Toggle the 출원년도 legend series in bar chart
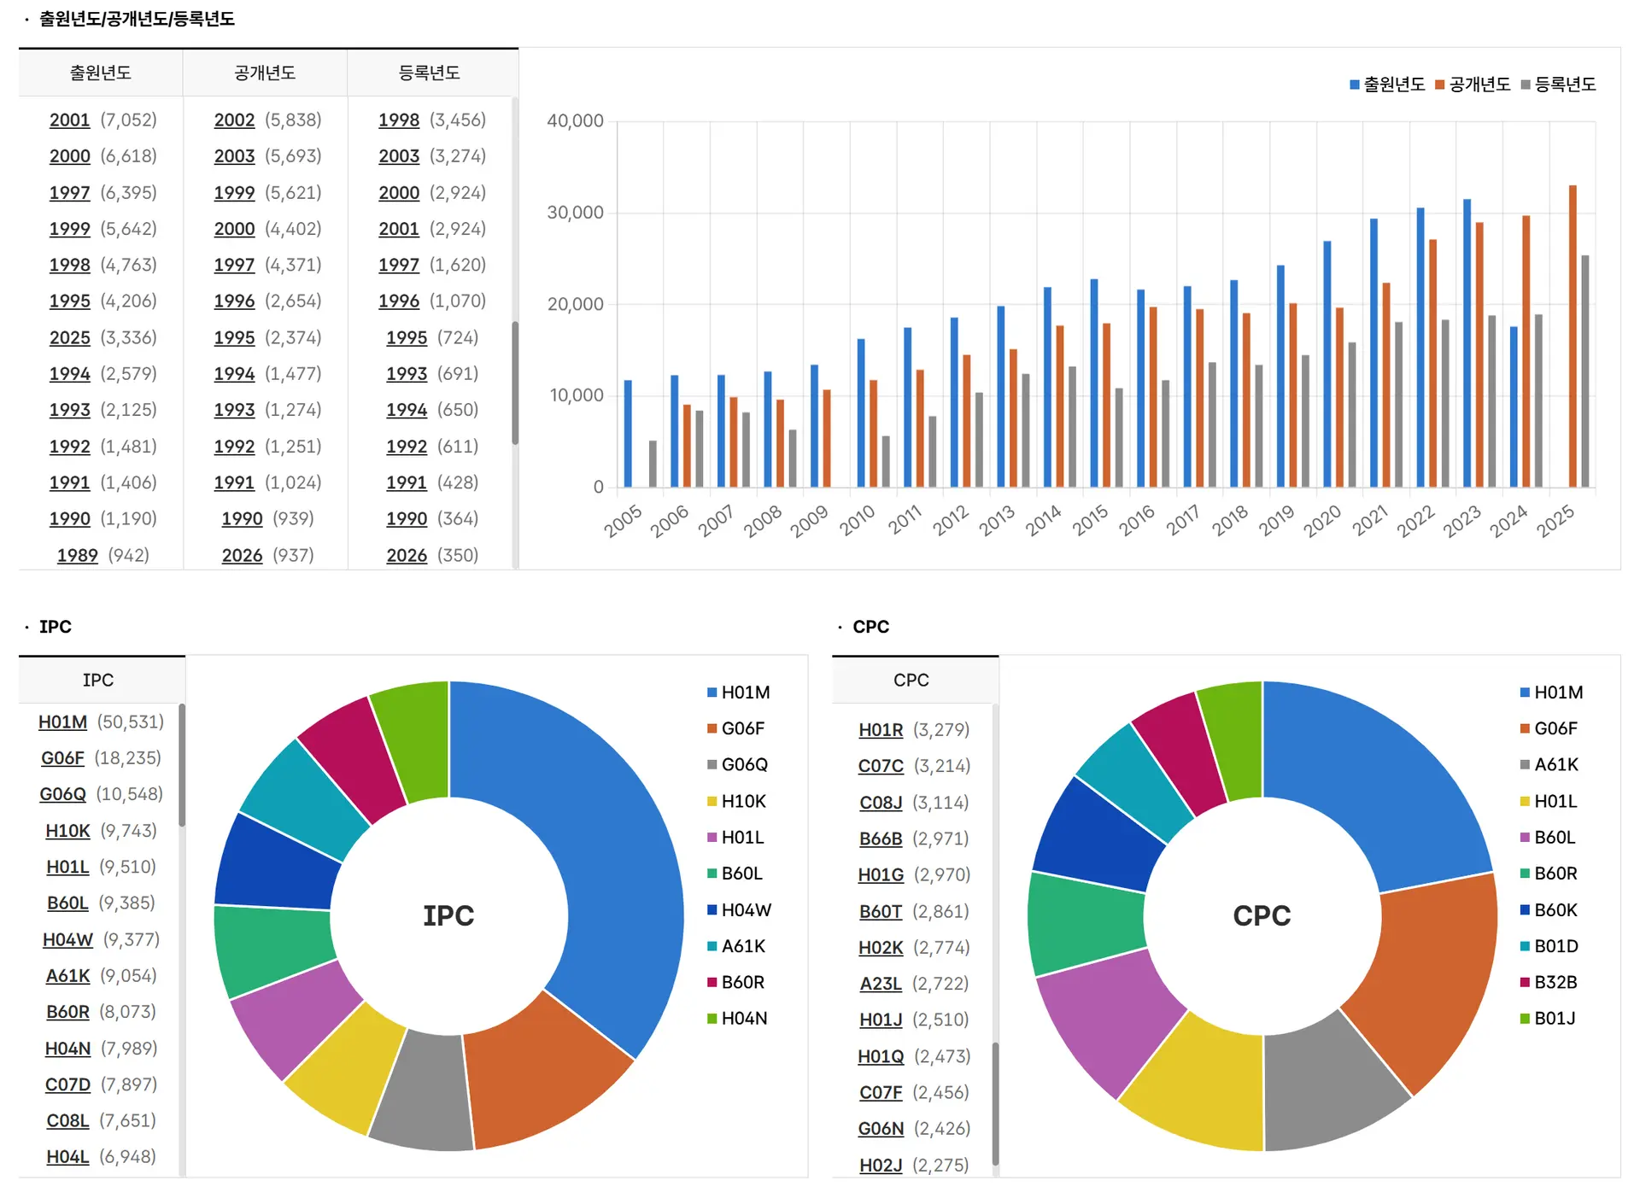Viewport: 1640px width, 1198px height. (x=1392, y=85)
